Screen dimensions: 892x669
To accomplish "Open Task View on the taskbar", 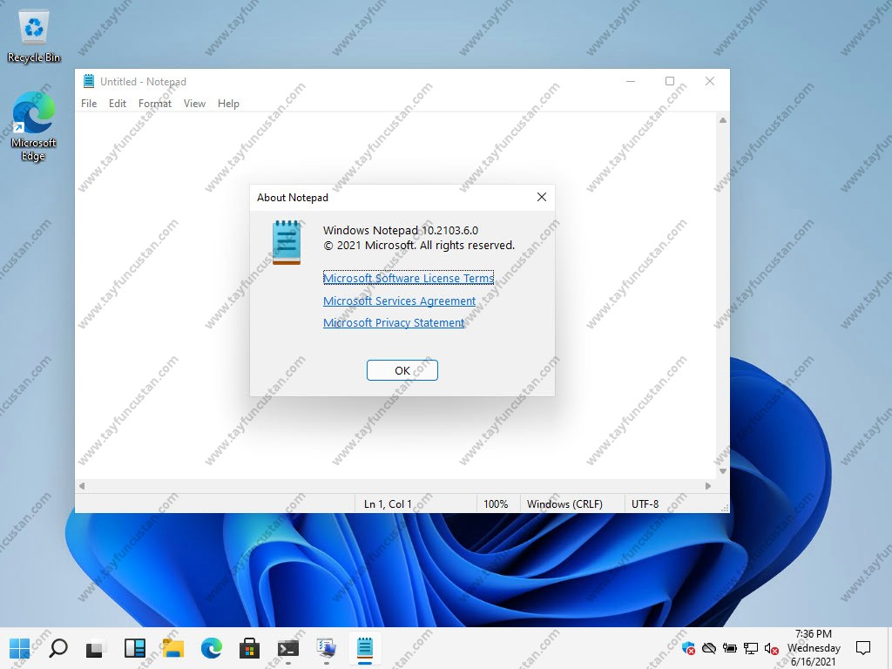I will (96, 648).
